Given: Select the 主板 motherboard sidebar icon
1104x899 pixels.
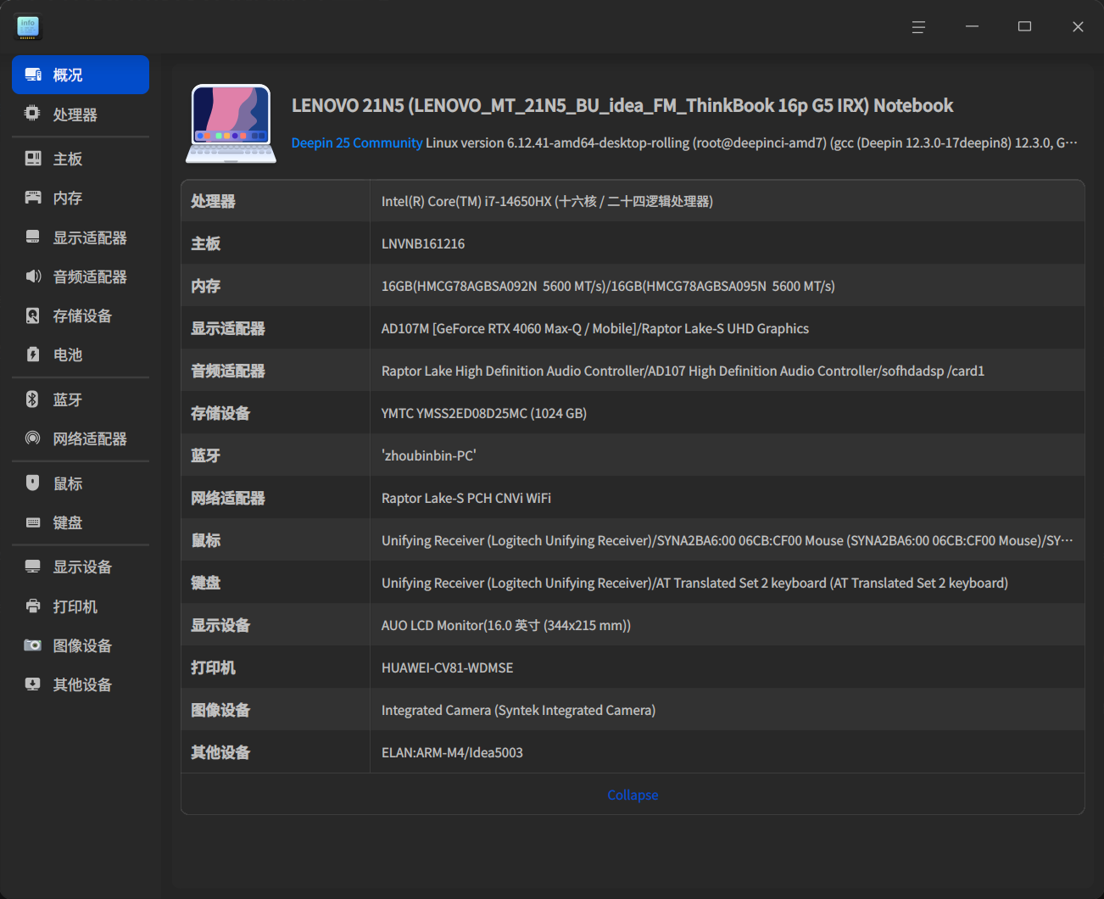Looking at the screenshot, I should pos(33,159).
